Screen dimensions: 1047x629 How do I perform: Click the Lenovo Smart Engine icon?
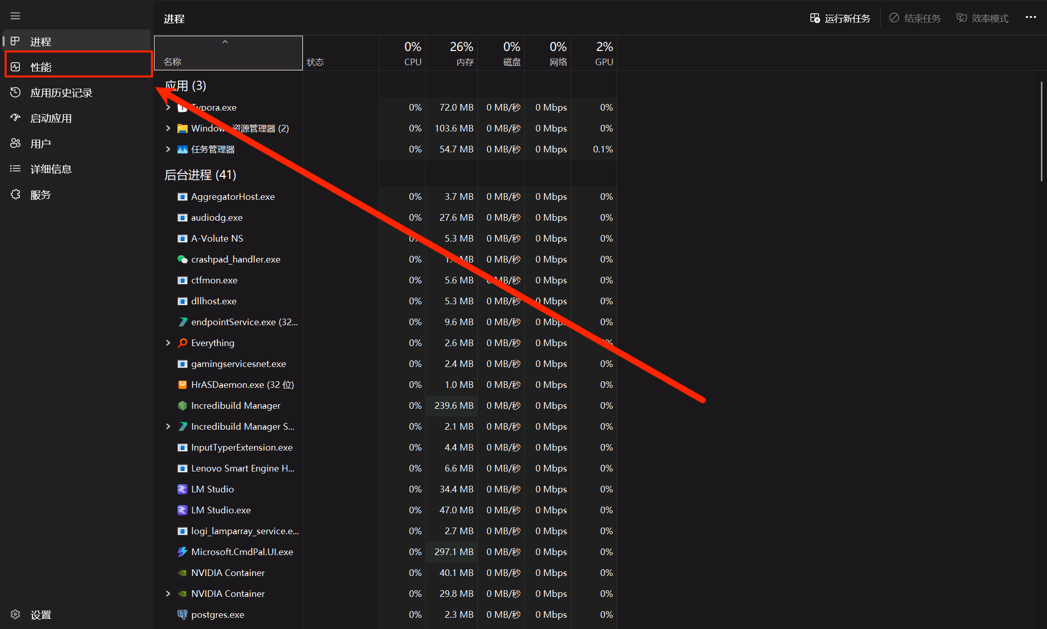[182, 468]
